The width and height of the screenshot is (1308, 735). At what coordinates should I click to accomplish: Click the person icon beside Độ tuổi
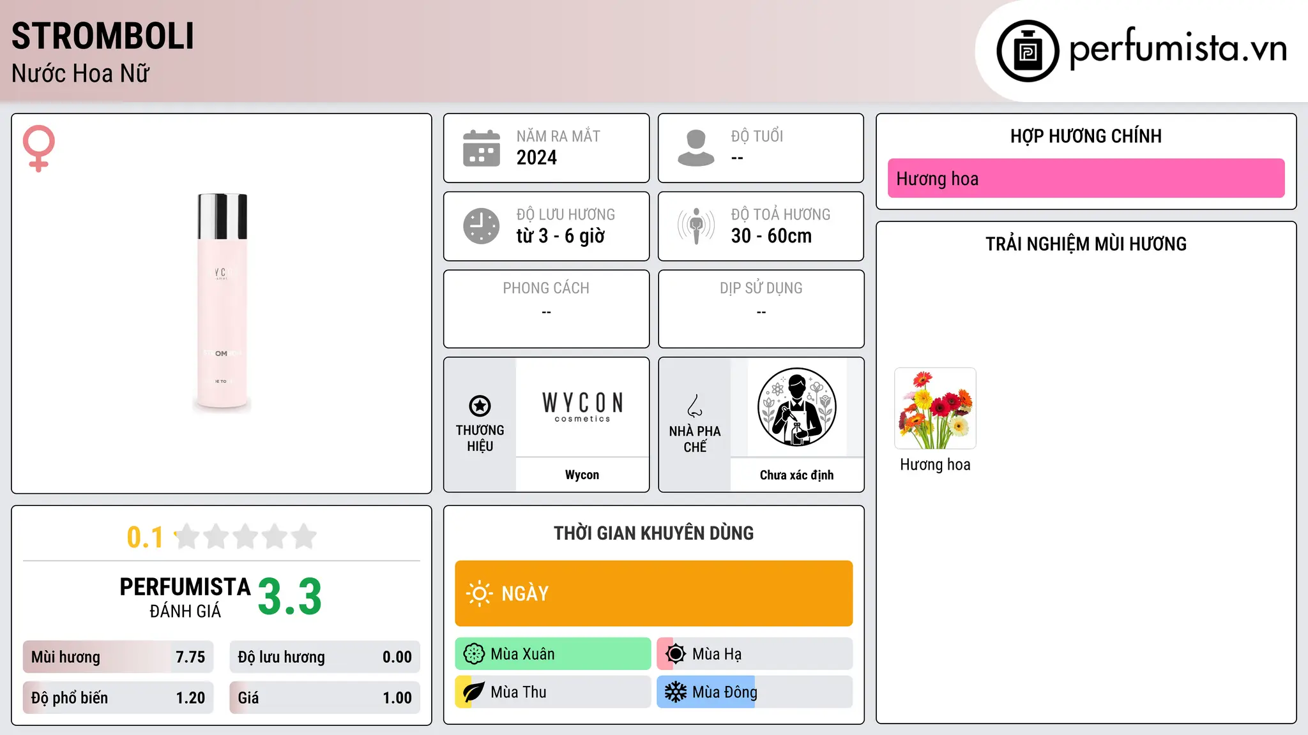coord(696,148)
